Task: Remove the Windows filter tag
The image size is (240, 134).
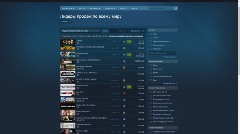Action: [x=70, y=22]
